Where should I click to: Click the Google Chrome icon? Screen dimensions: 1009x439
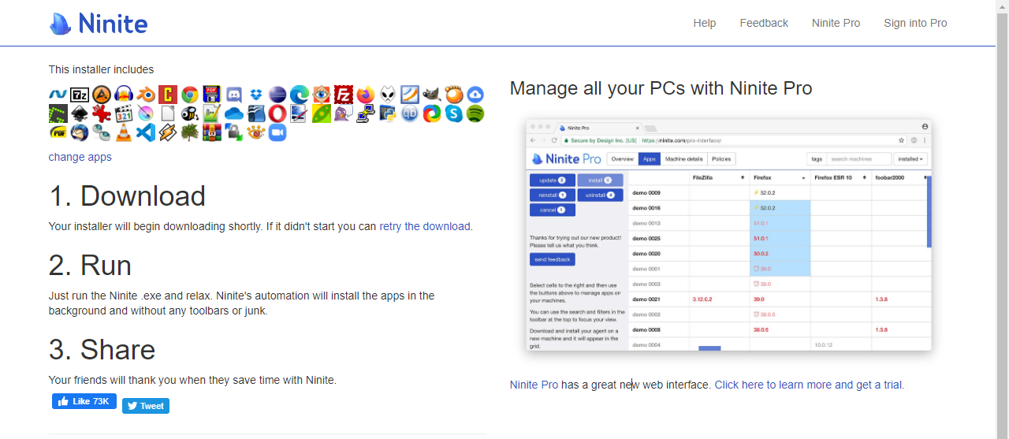[191, 95]
